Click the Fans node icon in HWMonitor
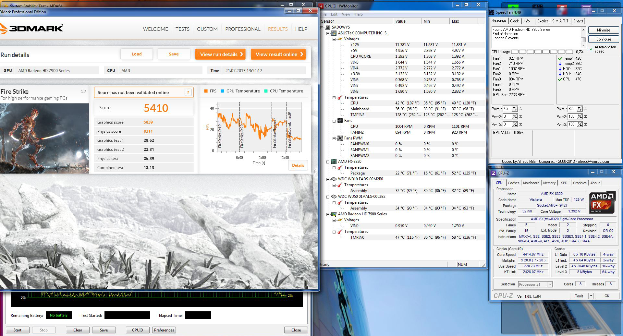 tap(340, 121)
